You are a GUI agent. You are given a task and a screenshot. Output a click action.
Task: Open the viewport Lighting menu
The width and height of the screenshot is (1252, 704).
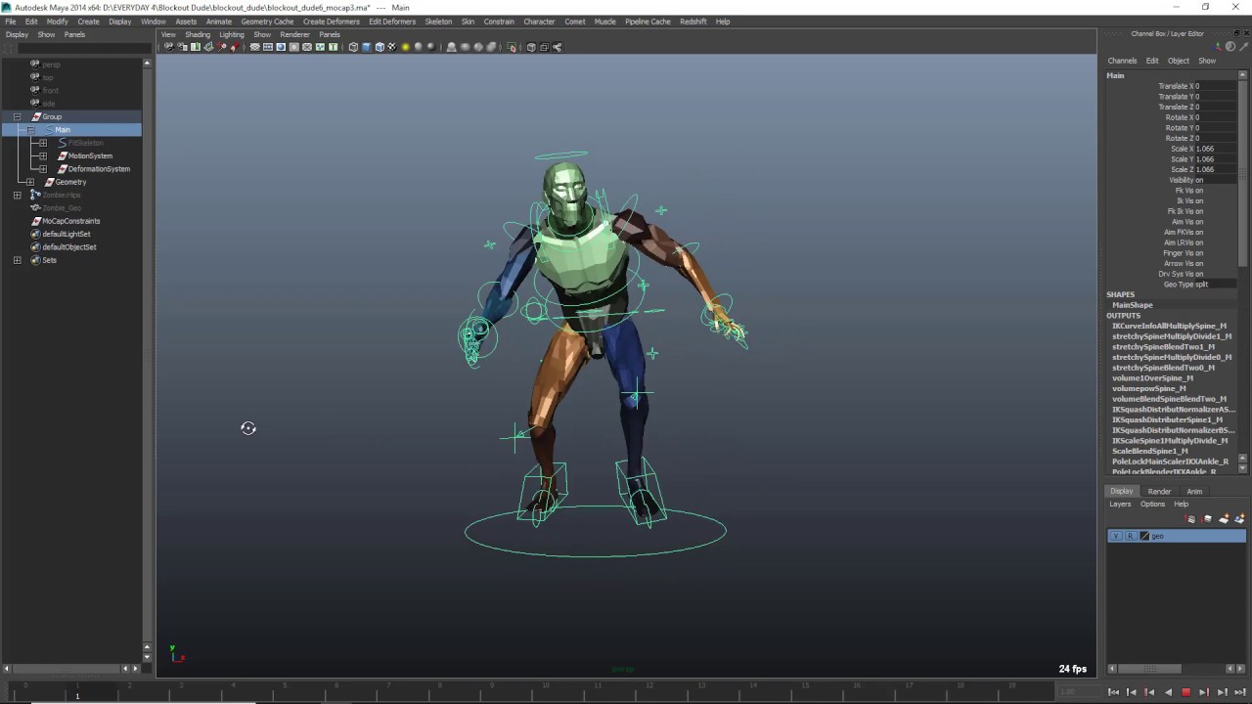tap(232, 34)
